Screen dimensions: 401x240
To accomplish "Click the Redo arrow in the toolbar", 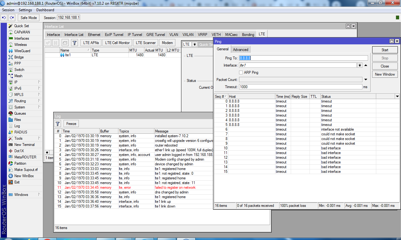I will pos(12,18).
